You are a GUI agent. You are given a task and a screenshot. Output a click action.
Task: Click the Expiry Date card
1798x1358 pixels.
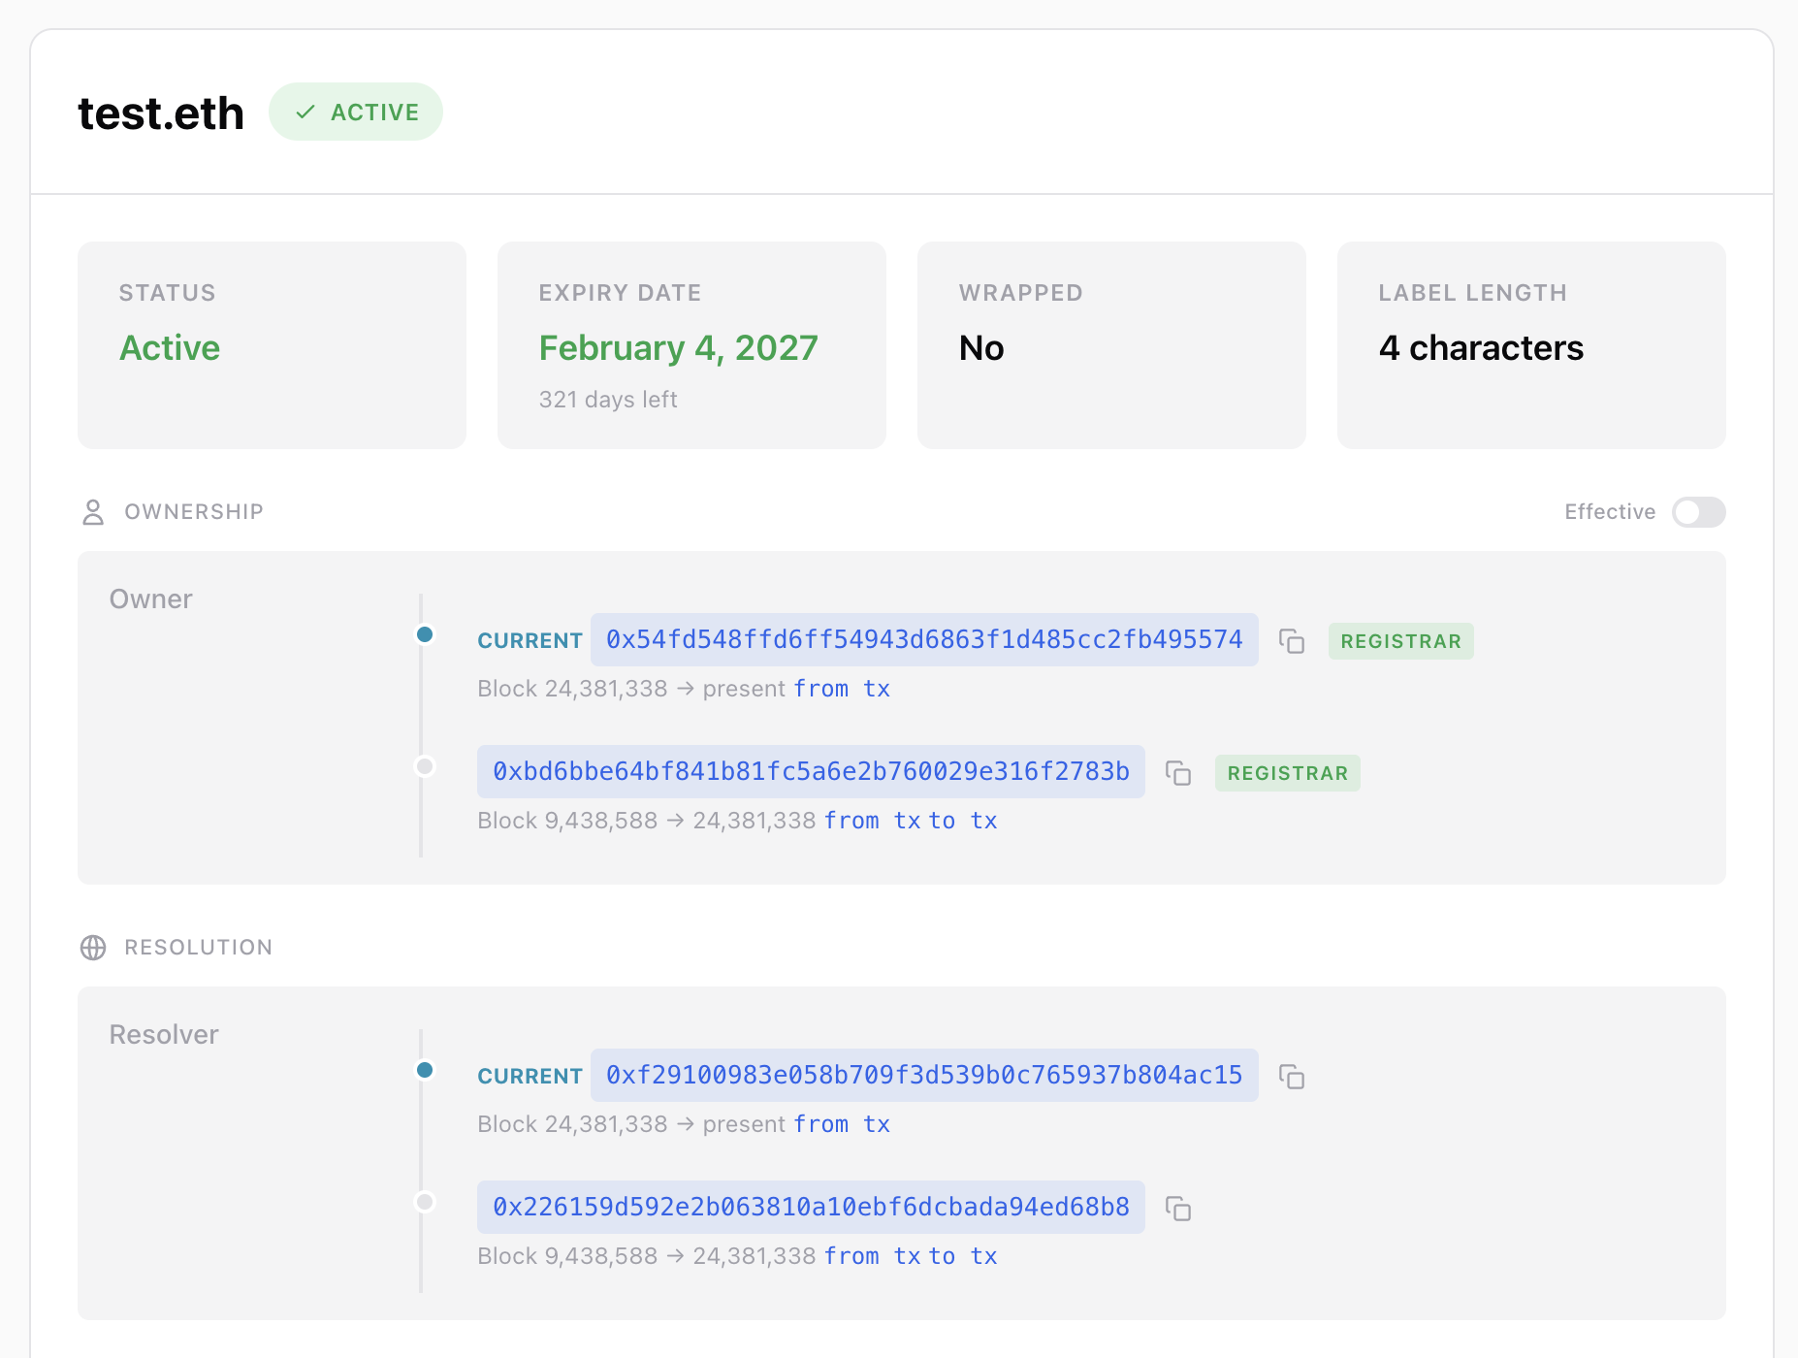click(691, 345)
